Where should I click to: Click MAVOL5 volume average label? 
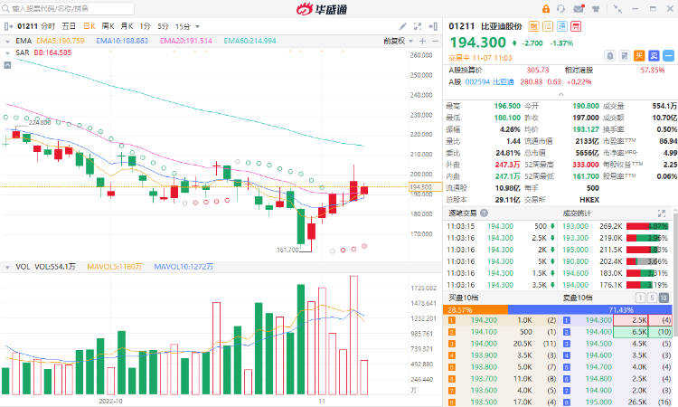pos(115,267)
